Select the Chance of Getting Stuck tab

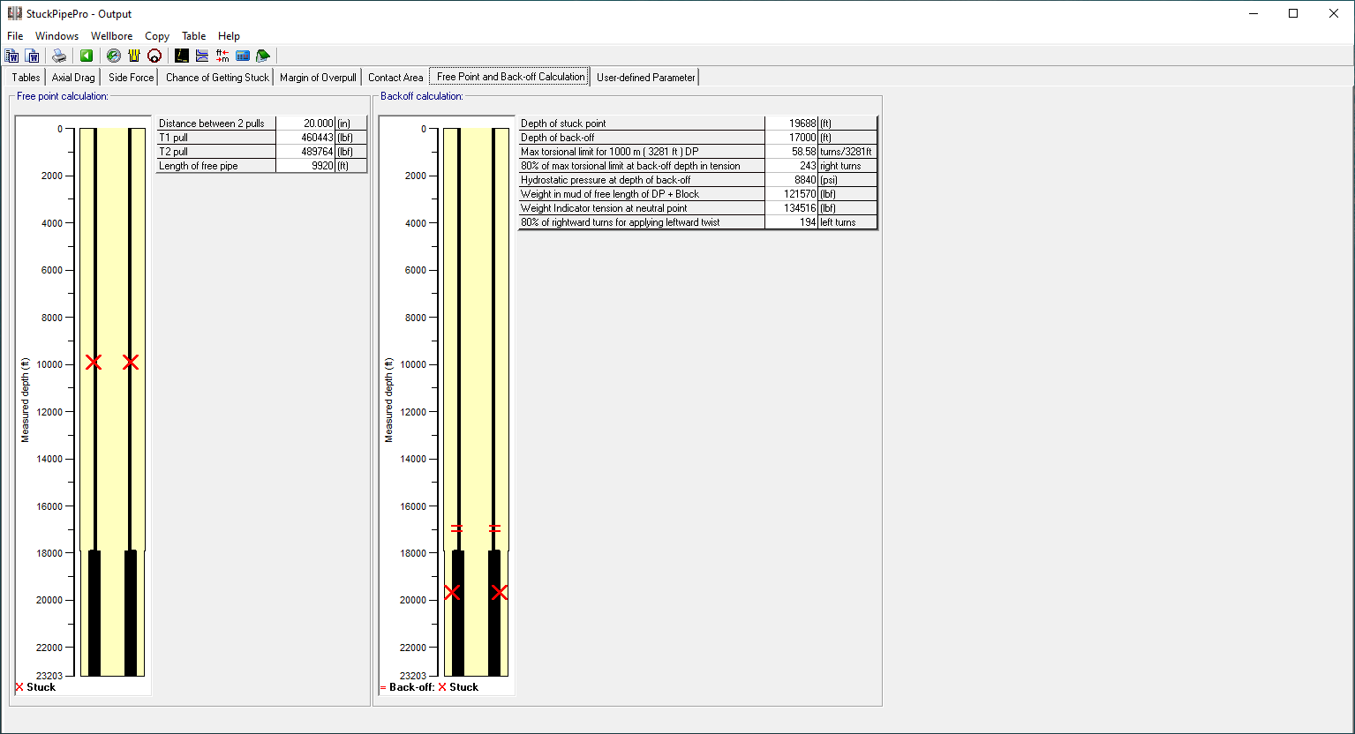(217, 78)
